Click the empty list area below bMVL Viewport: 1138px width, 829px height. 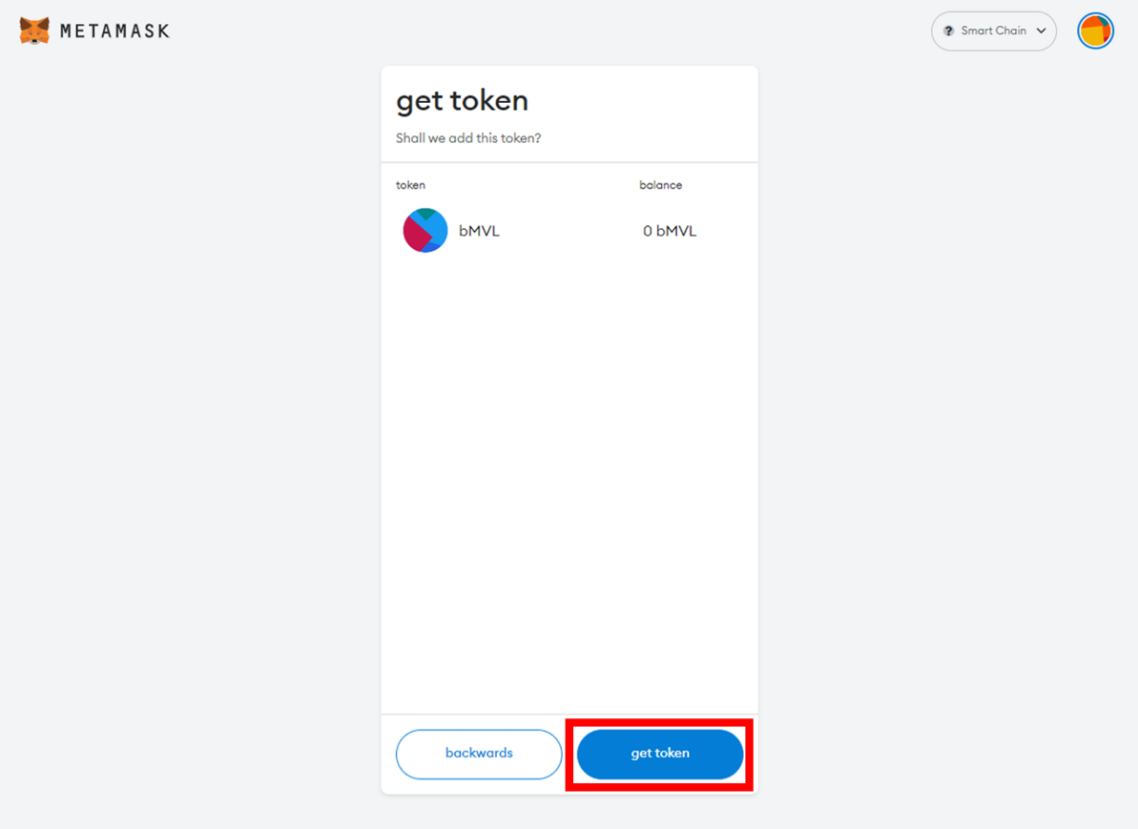click(569, 477)
